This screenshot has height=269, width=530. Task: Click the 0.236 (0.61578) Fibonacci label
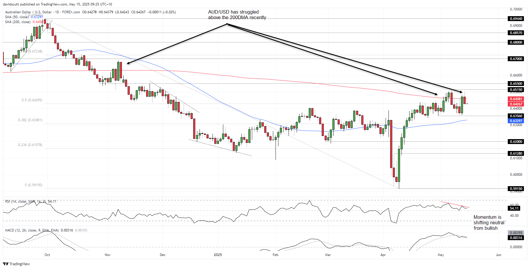click(x=30, y=145)
